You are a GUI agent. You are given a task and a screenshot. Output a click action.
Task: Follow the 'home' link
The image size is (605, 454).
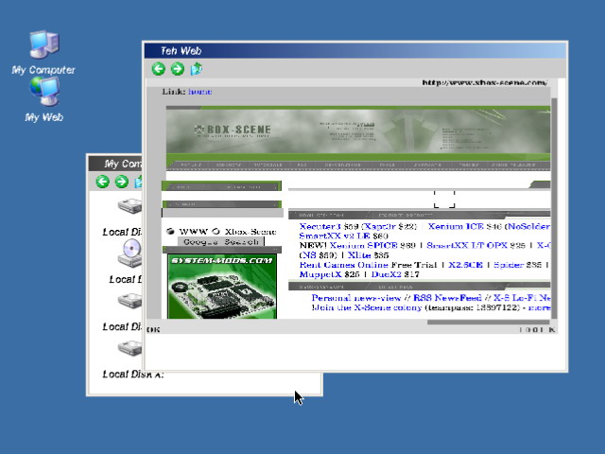click(199, 92)
